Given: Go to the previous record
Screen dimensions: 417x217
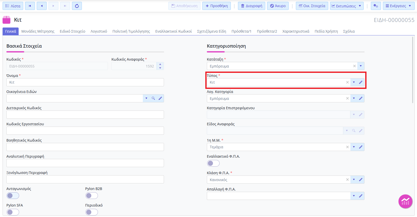Looking at the screenshot, I should [42, 6].
